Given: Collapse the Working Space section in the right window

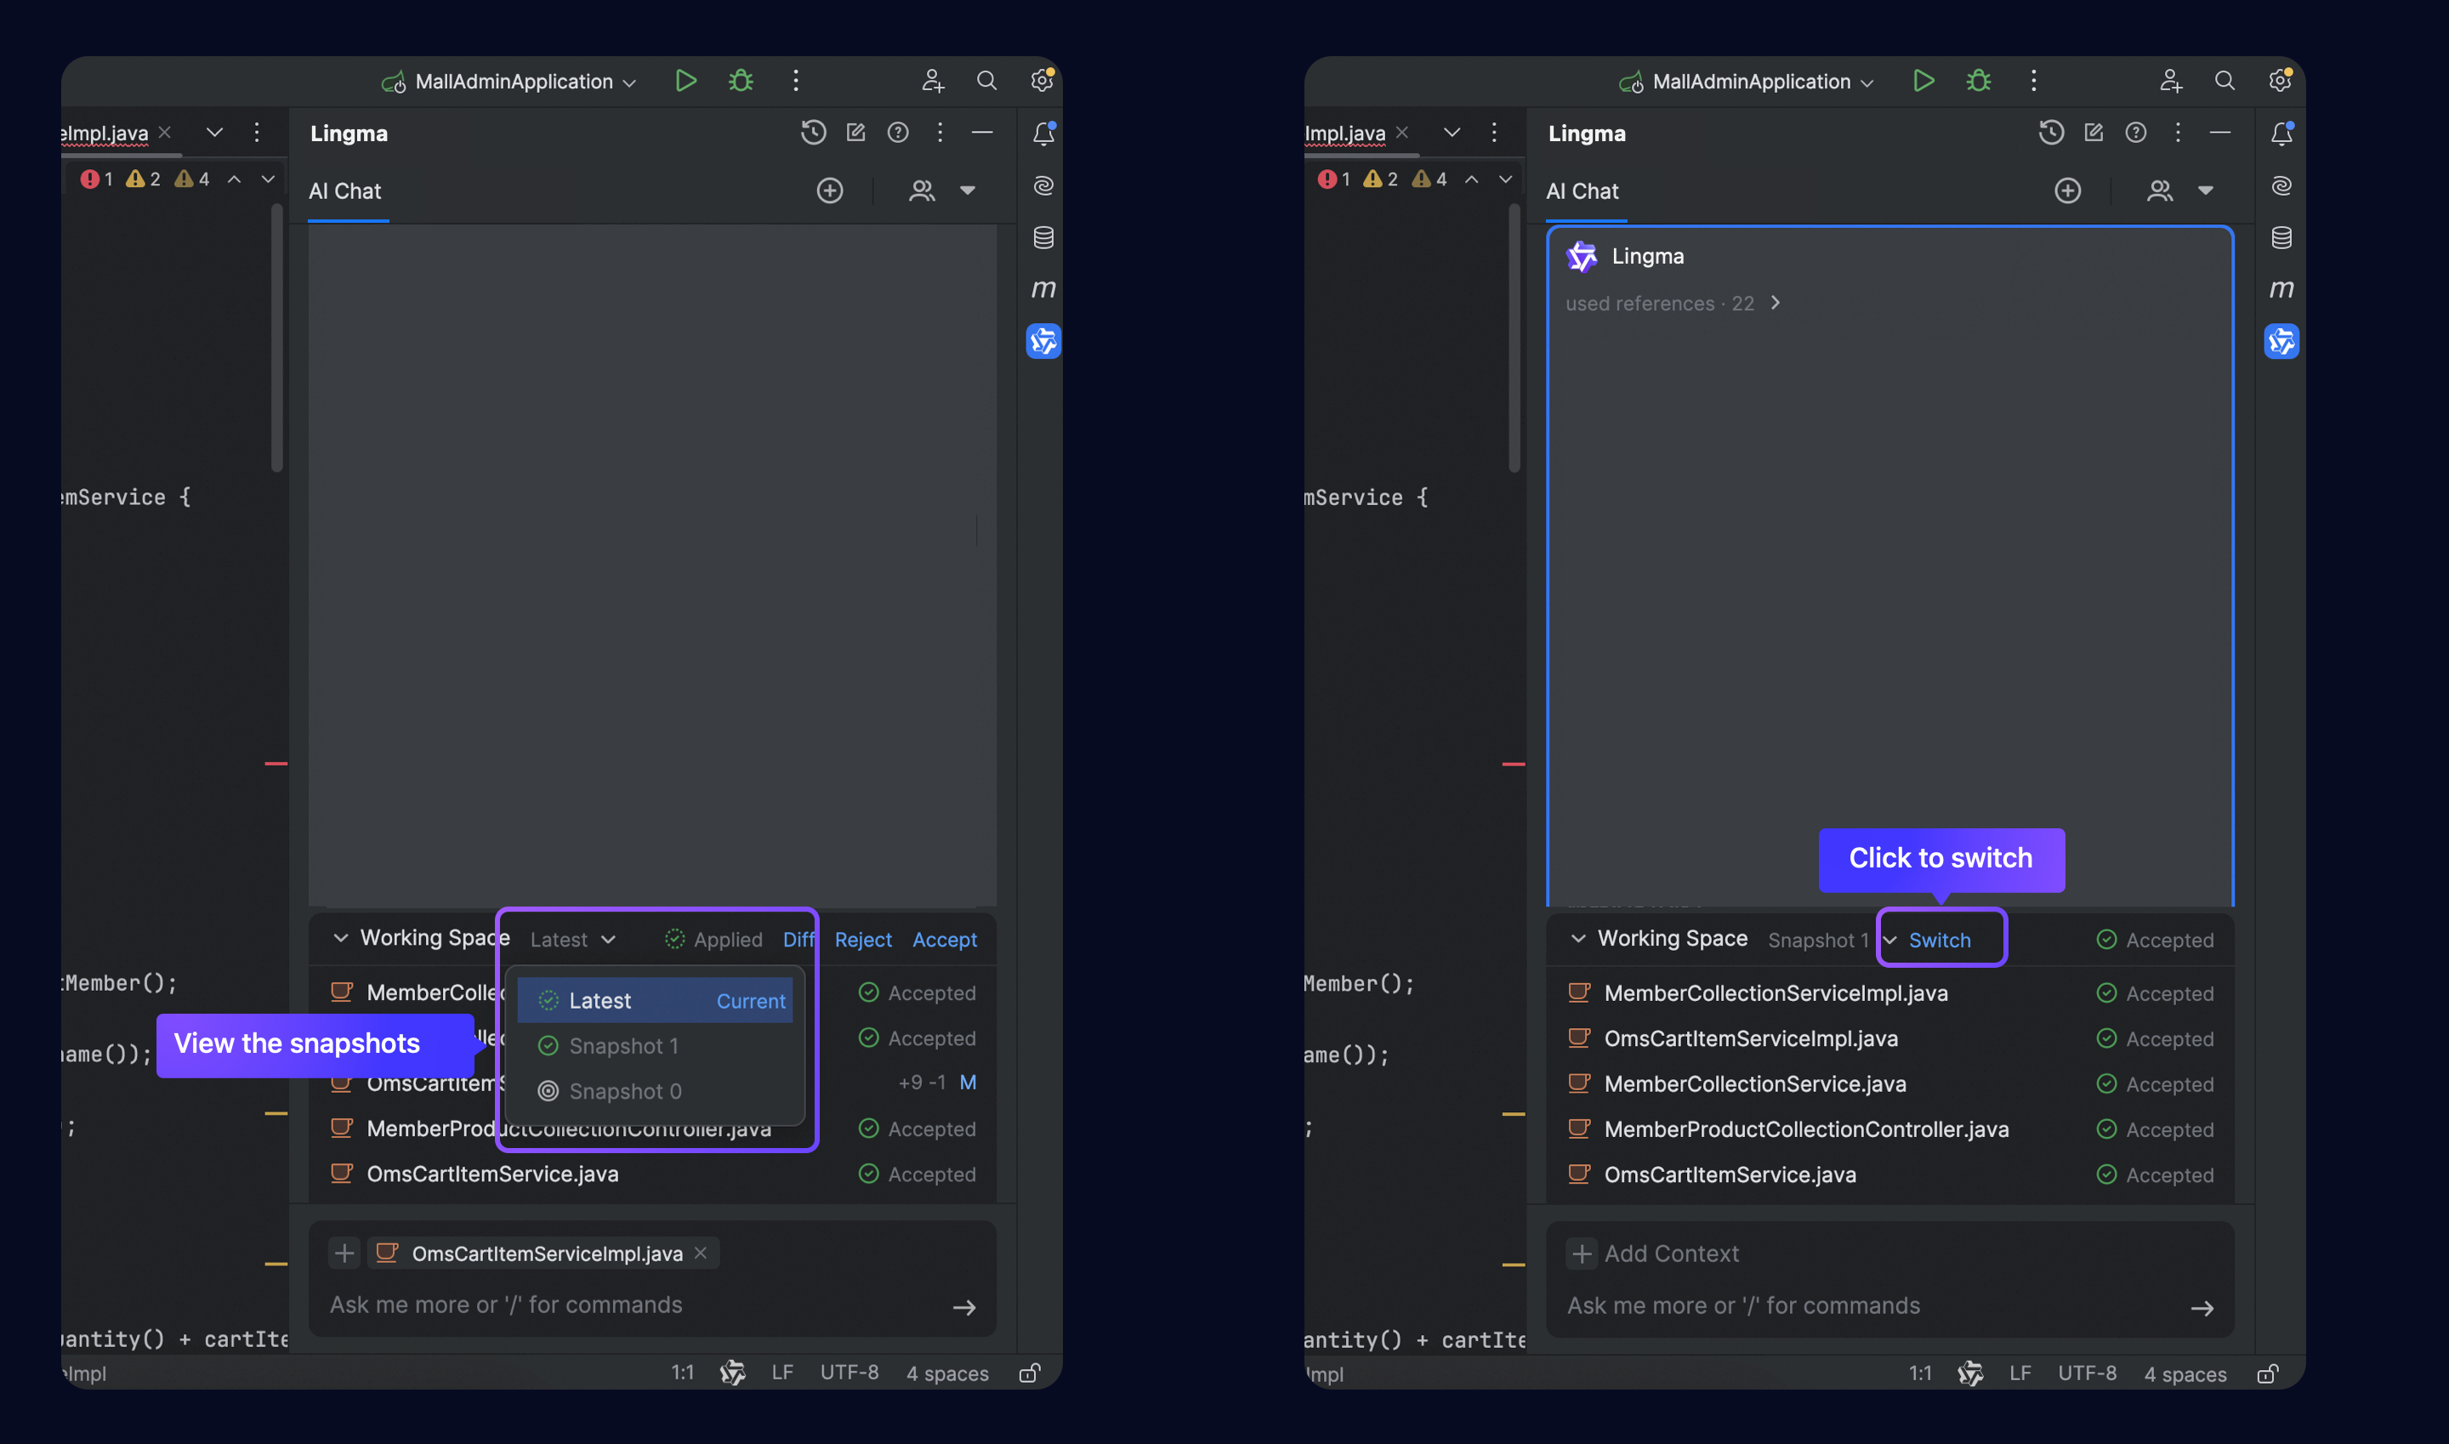Looking at the screenshot, I should (x=1578, y=938).
